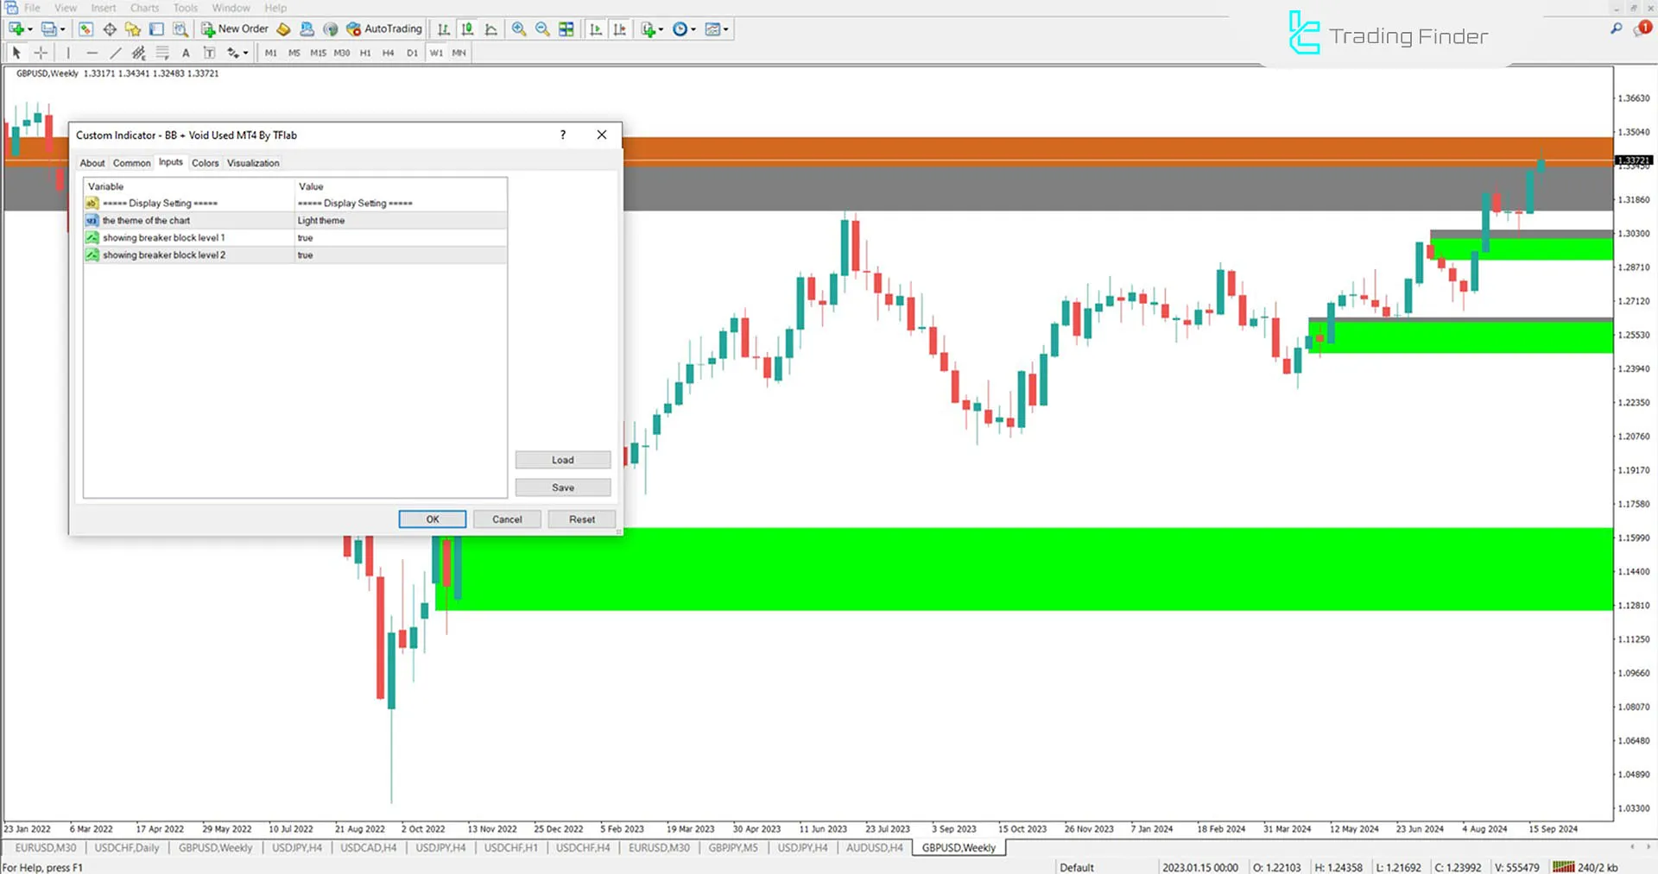Select Fibonacci retracement tool
Image resolution: width=1658 pixels, height=874 pixels.
coord(162,53)
